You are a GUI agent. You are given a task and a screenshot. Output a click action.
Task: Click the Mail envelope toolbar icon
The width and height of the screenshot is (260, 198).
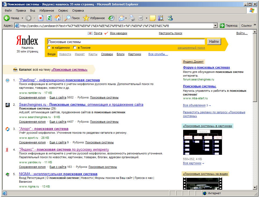coord(122,18)
